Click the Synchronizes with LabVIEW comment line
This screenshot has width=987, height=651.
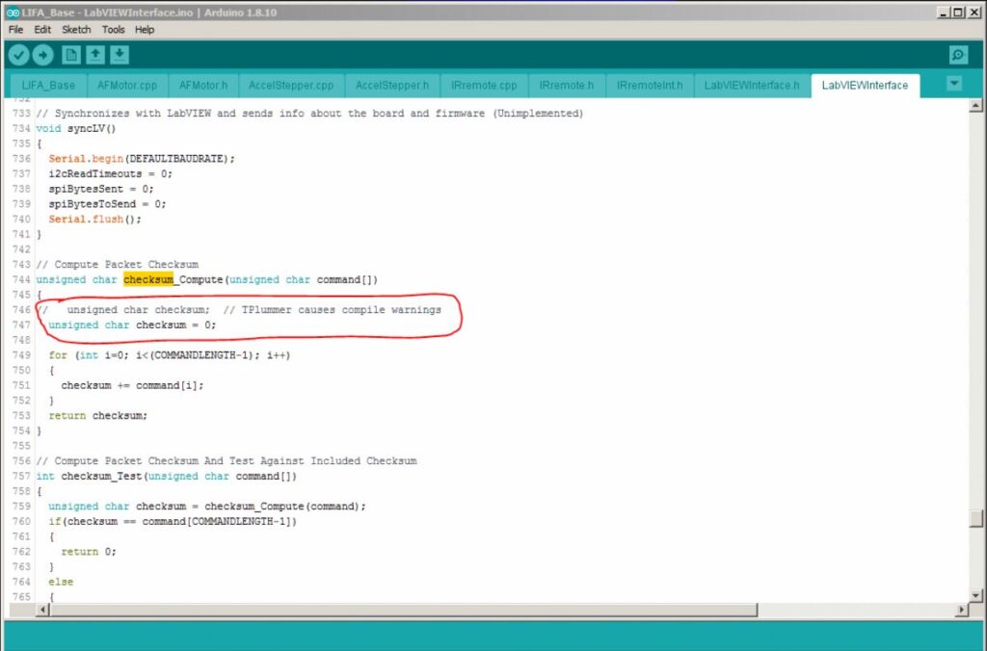(x=309, y=114)
